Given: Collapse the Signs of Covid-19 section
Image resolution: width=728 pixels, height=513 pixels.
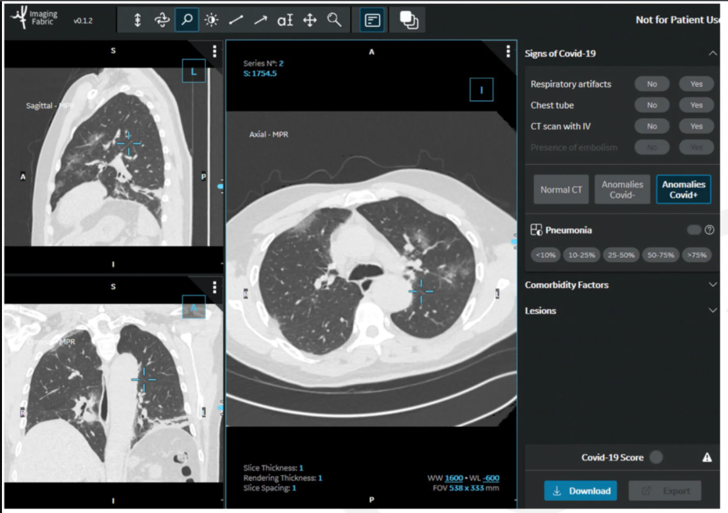Looking at the screenshot, I should point(713,54).
